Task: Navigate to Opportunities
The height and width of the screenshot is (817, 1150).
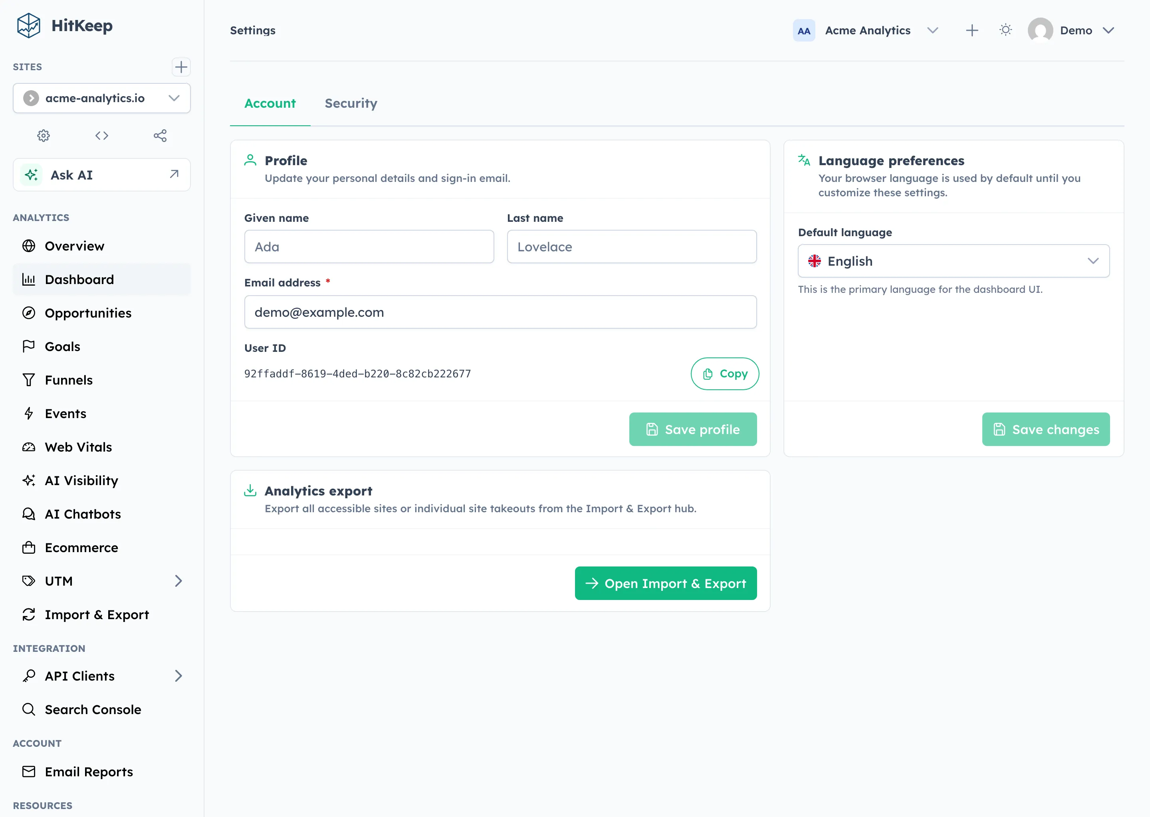Action: (102, 313)
